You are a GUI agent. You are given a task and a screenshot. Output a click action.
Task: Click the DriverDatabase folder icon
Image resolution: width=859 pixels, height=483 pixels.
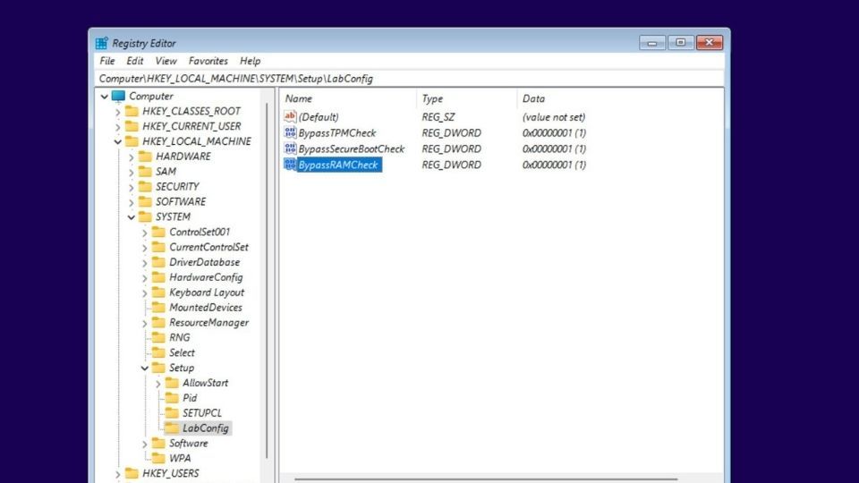point(158,262)
